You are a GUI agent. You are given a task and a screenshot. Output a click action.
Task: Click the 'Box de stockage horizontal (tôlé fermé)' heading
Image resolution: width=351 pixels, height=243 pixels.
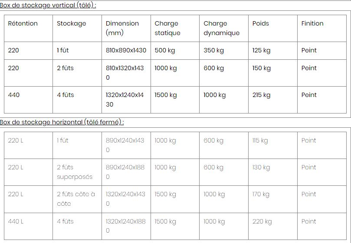point(62,122)
